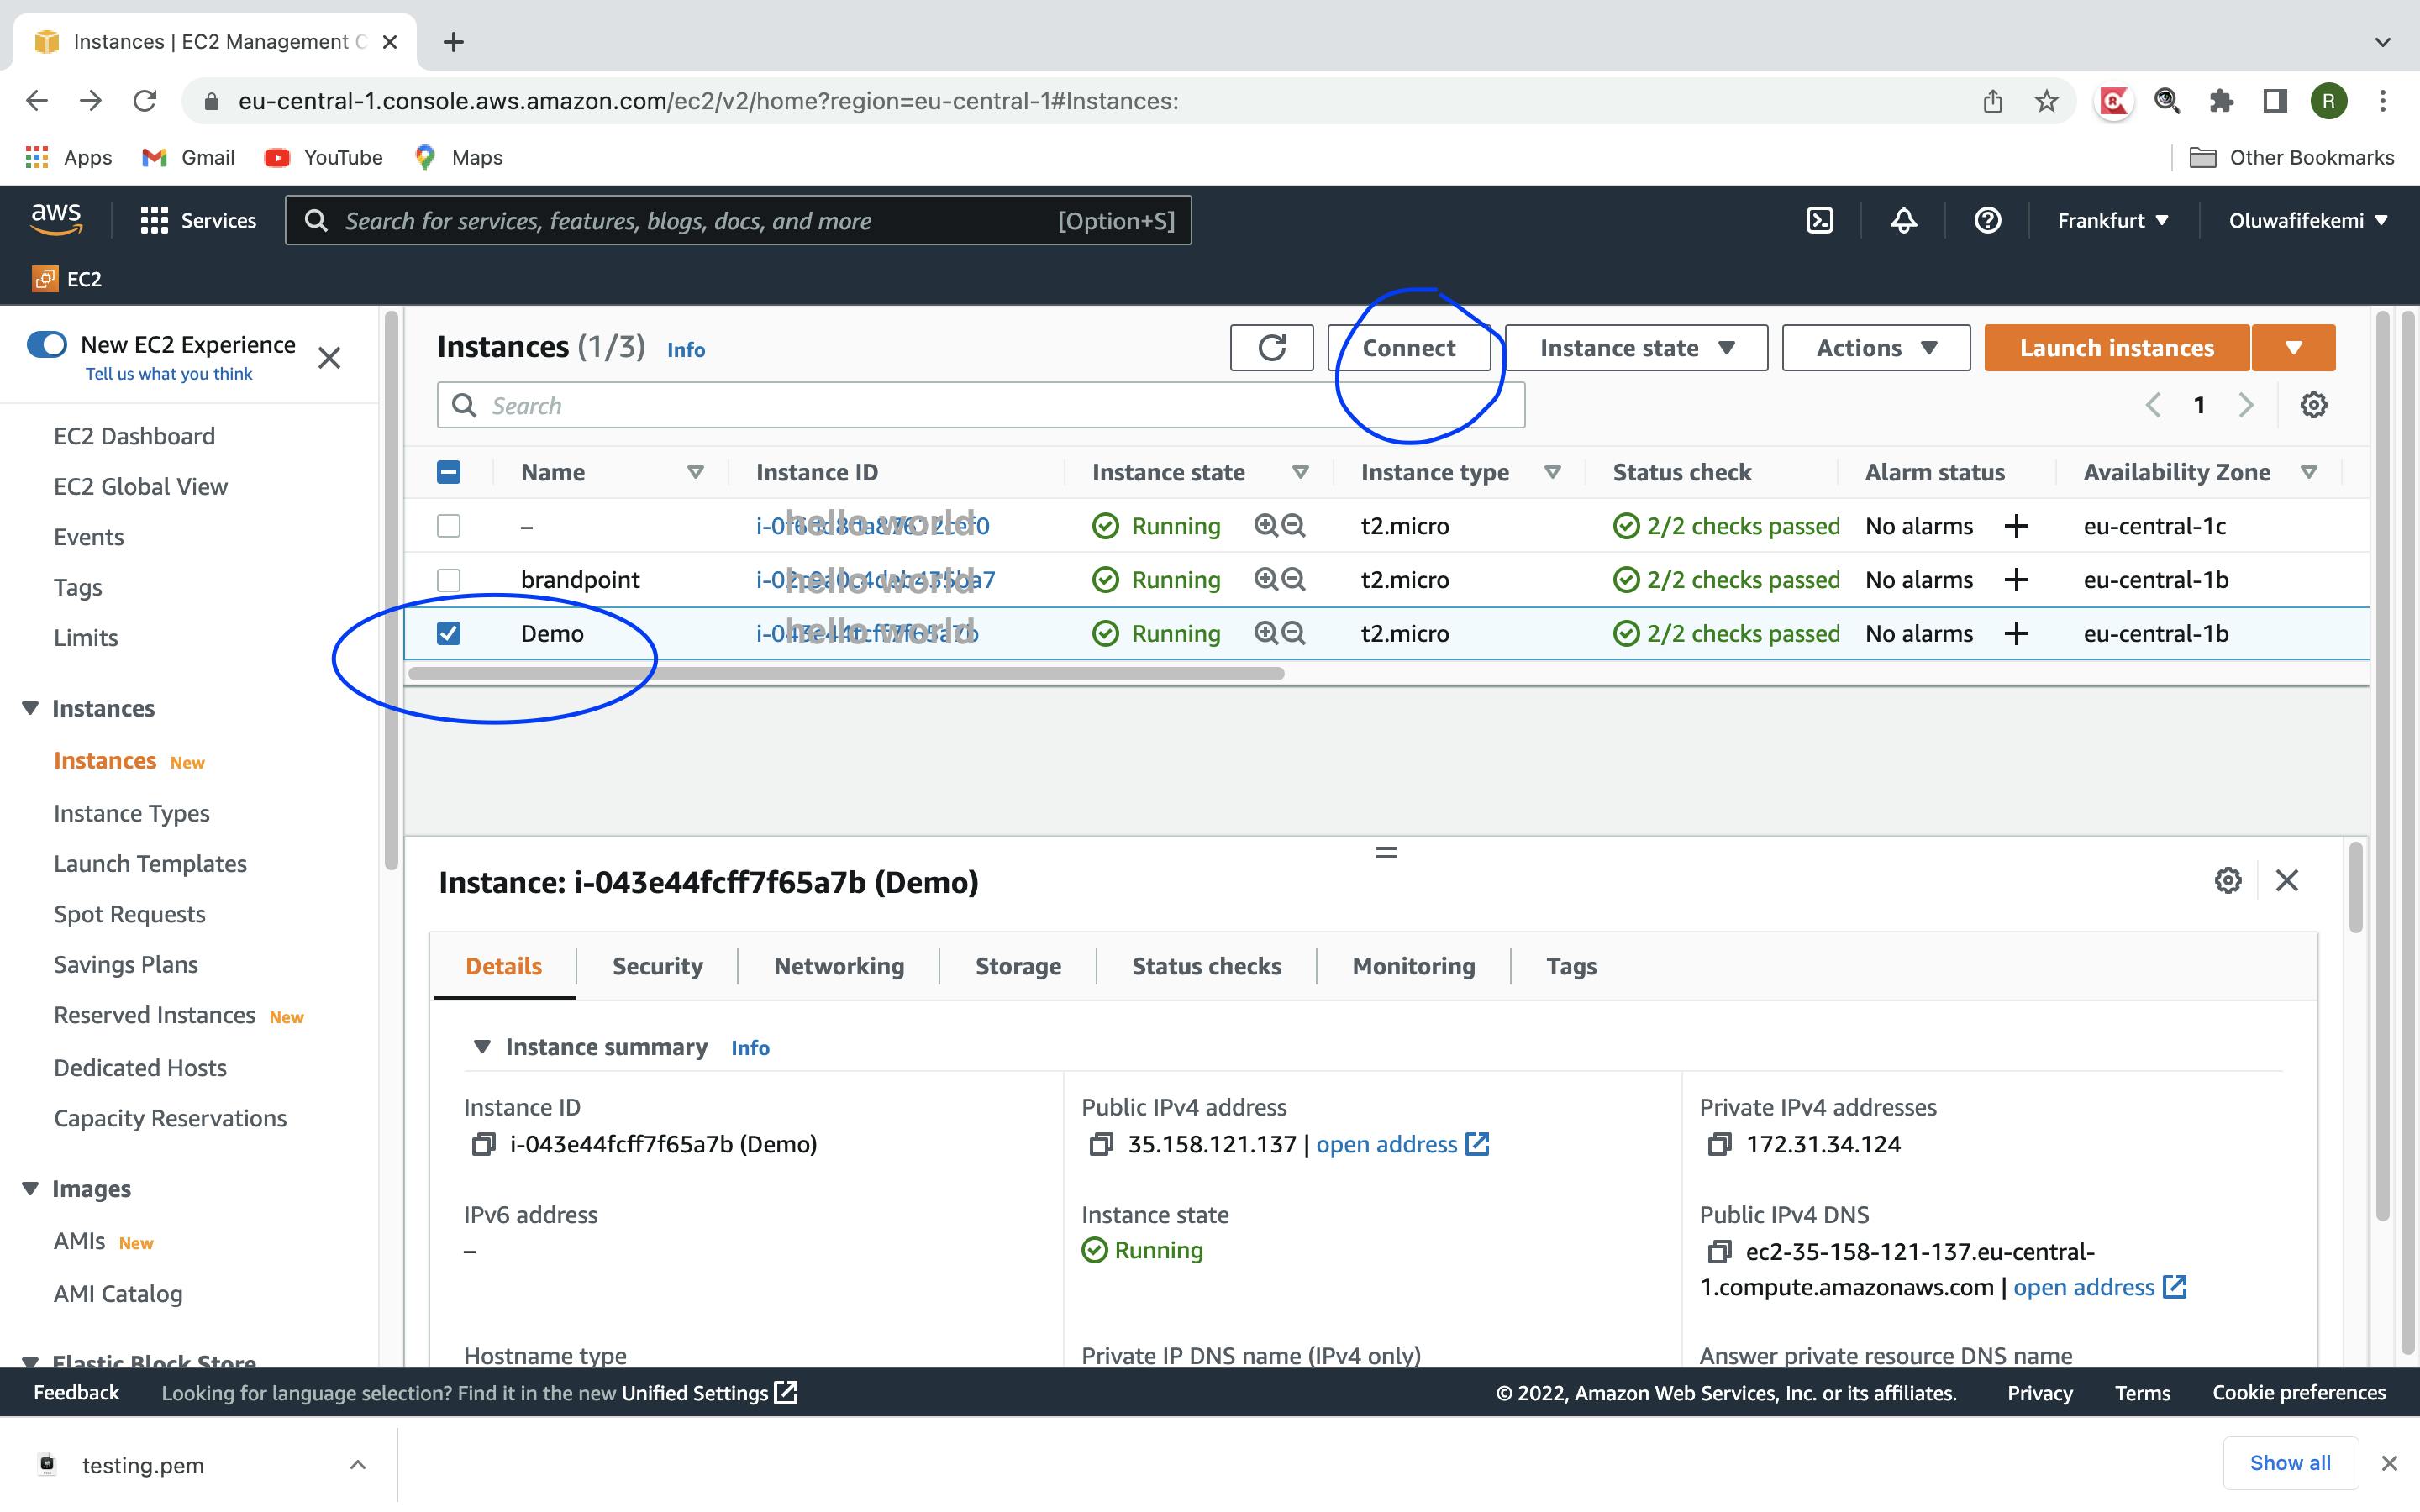Open the Services grid menu
The height and width of the screenshot is (1512, 2420).
coord(198,220)
